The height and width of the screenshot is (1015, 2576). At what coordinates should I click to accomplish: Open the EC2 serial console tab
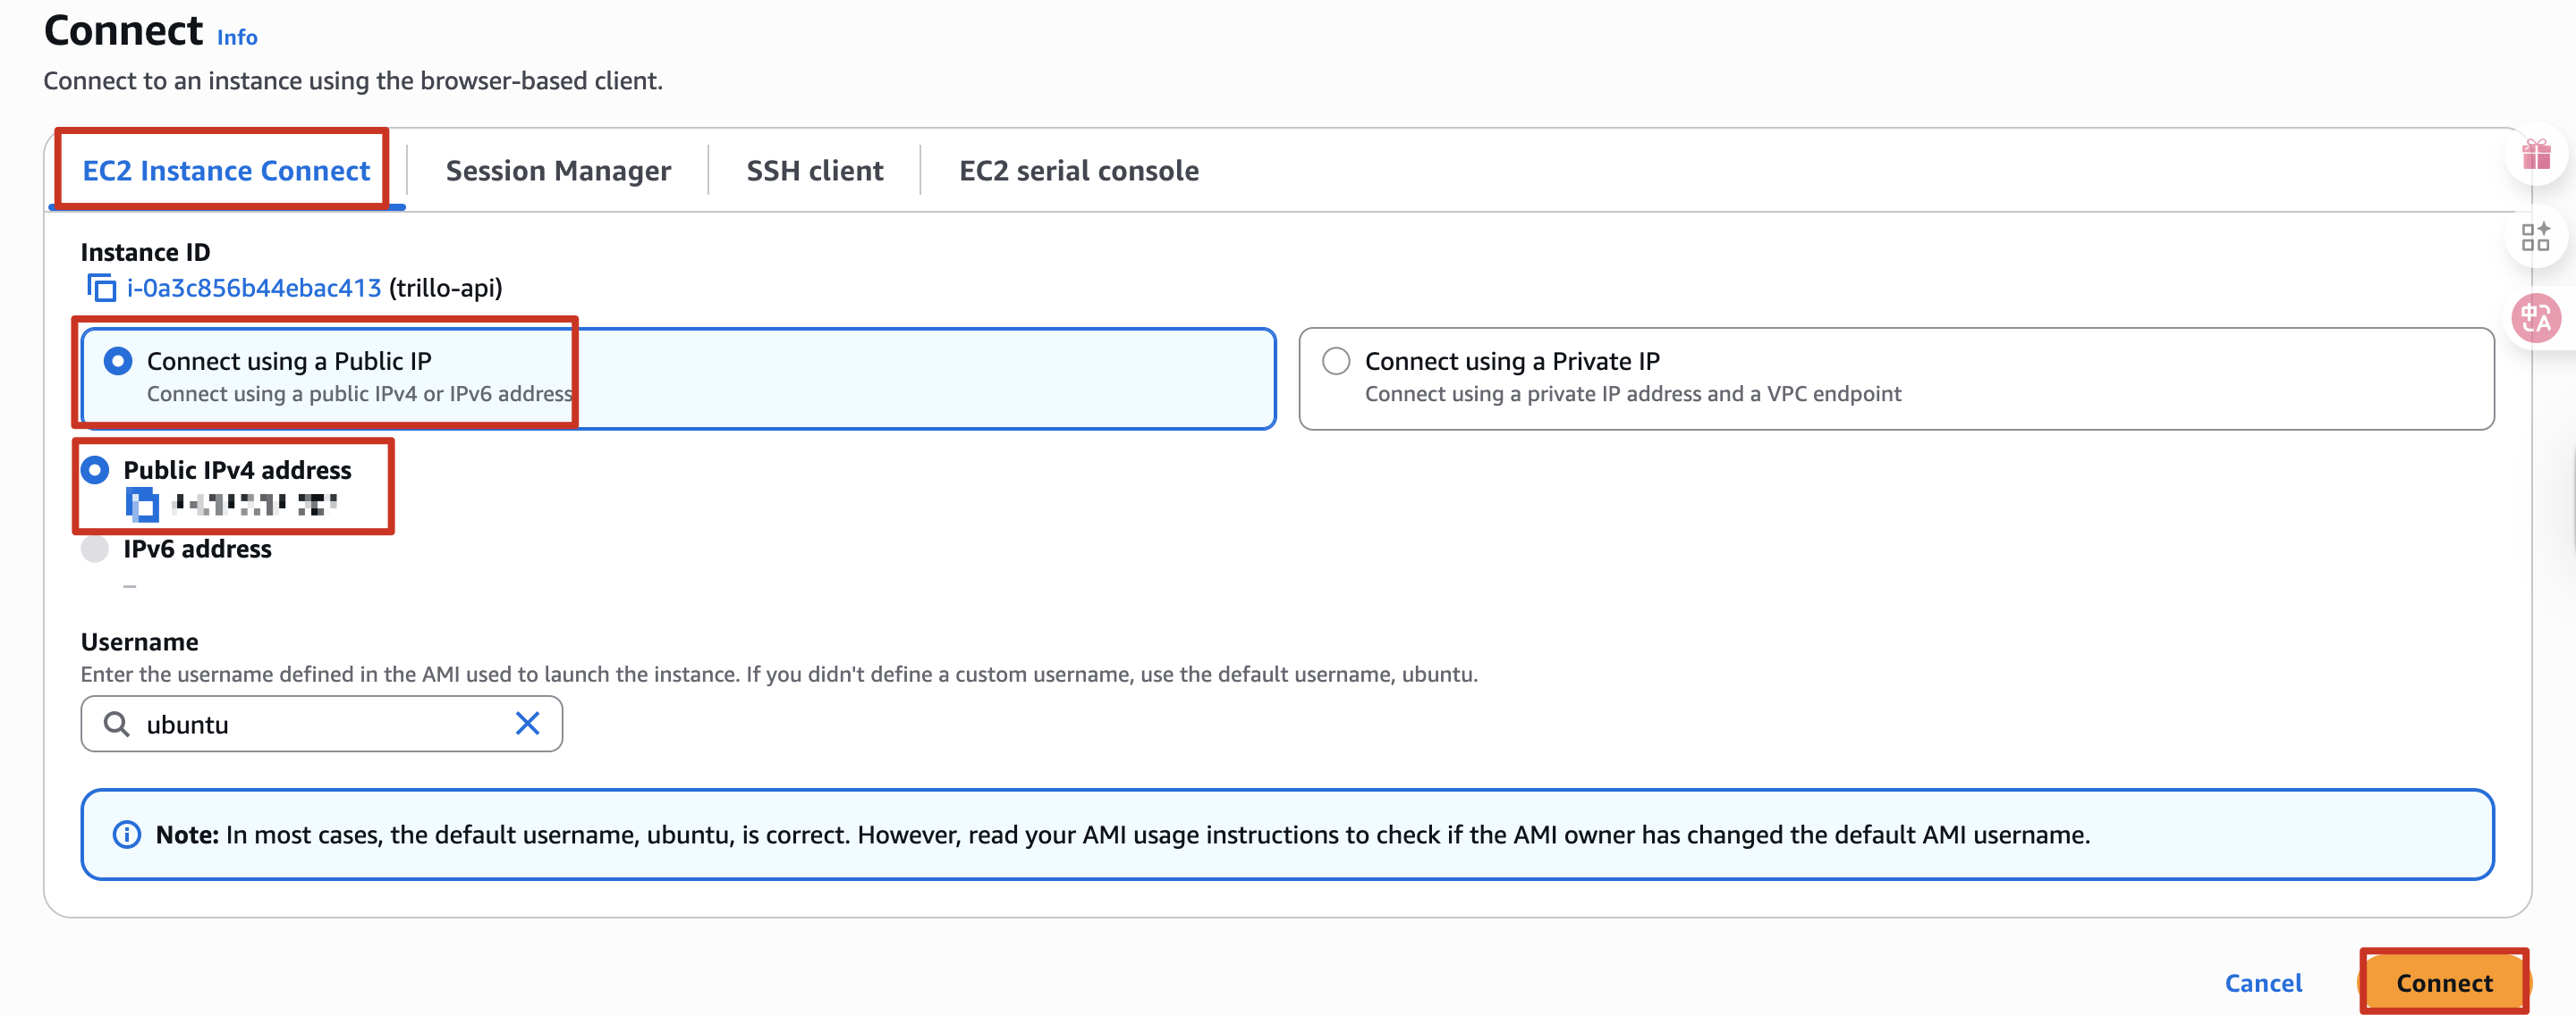(1079, 171)
